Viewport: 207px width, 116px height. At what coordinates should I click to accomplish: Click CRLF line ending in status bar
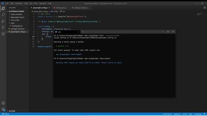pos(191,114)
